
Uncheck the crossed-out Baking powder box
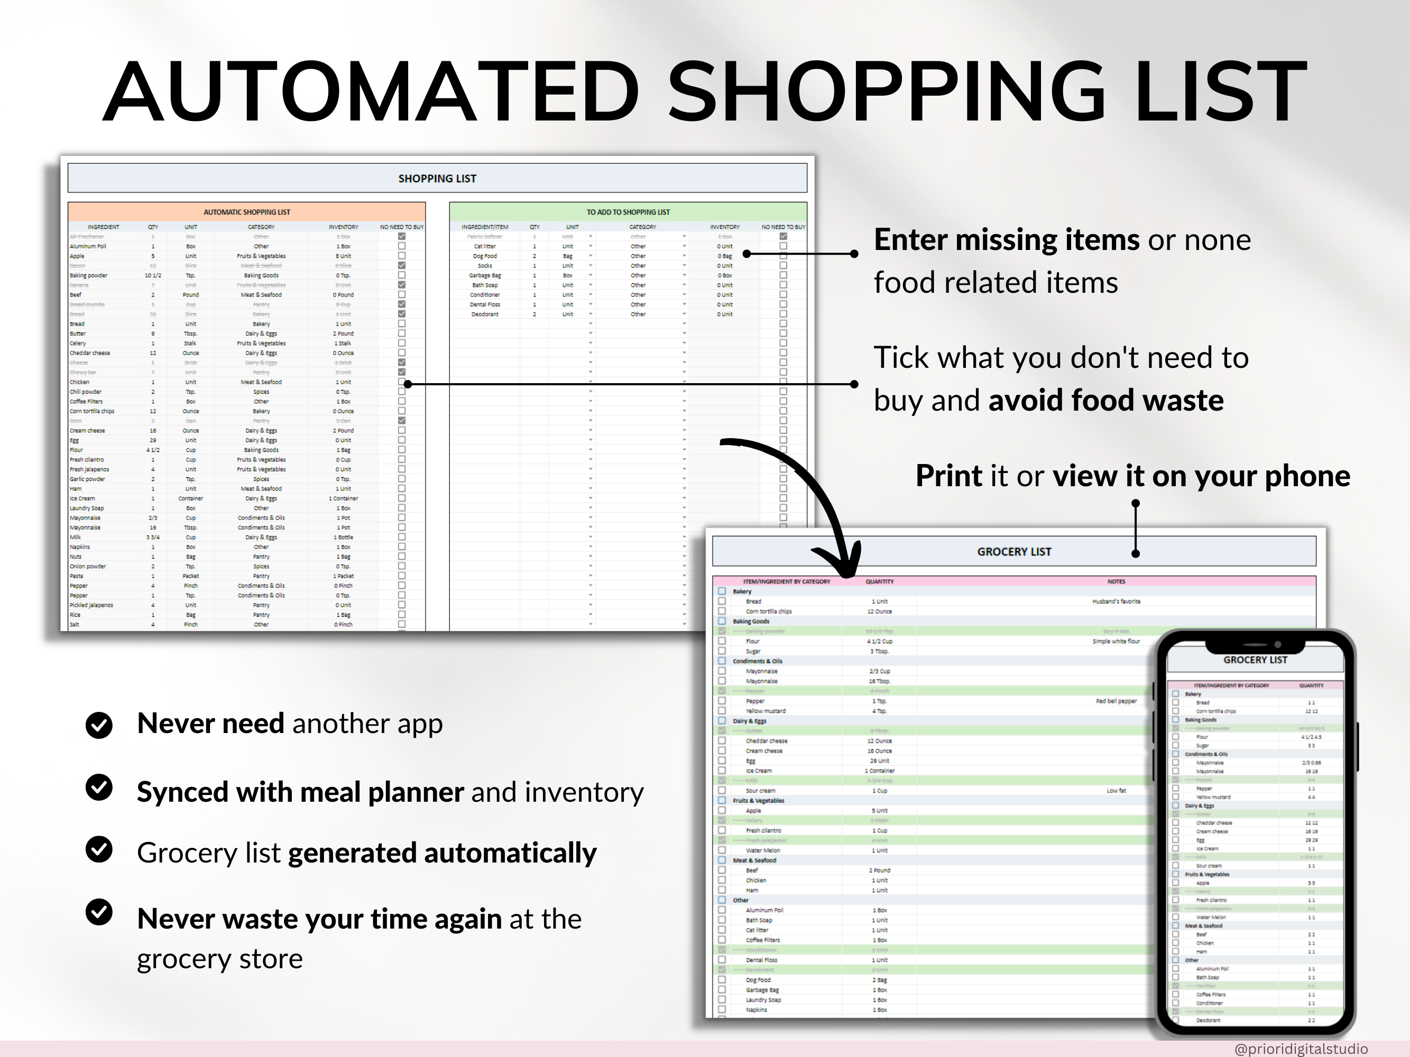[722, 632]
